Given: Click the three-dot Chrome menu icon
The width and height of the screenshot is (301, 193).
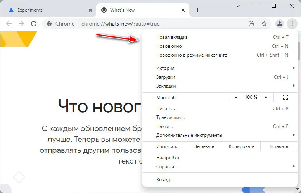Looking at the screenshot, I should (292, 24).
